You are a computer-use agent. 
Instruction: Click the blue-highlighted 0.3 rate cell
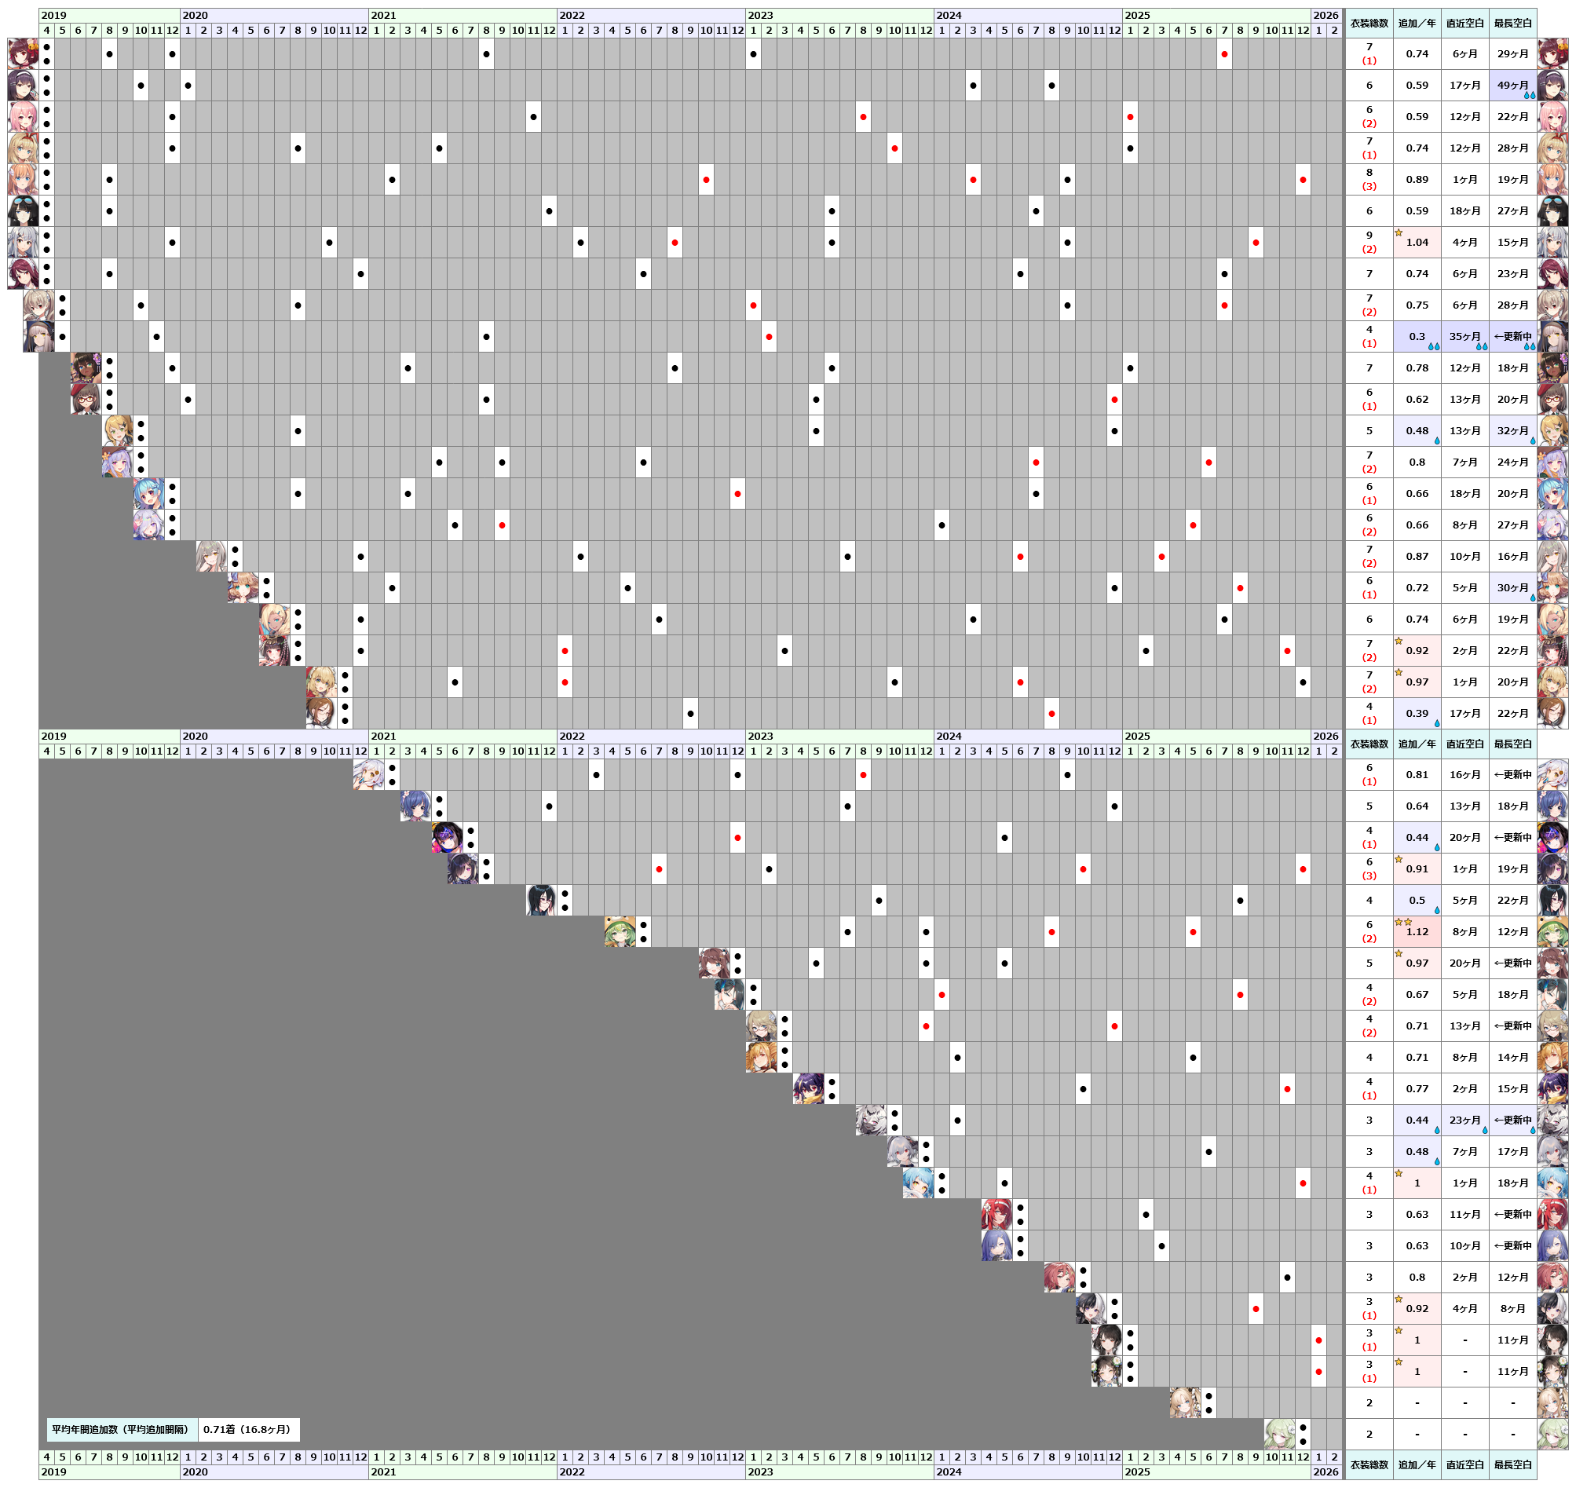[1417, 336]
